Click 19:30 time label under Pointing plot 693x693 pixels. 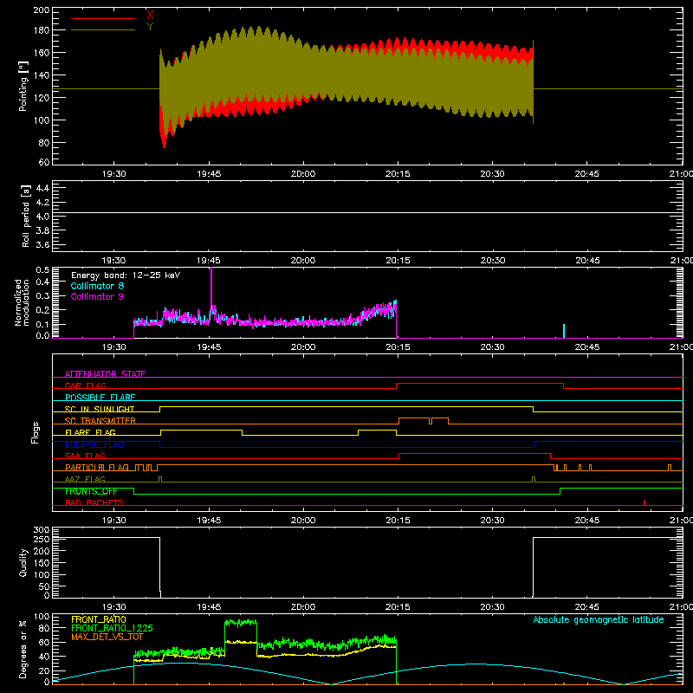tap(114, 174)
